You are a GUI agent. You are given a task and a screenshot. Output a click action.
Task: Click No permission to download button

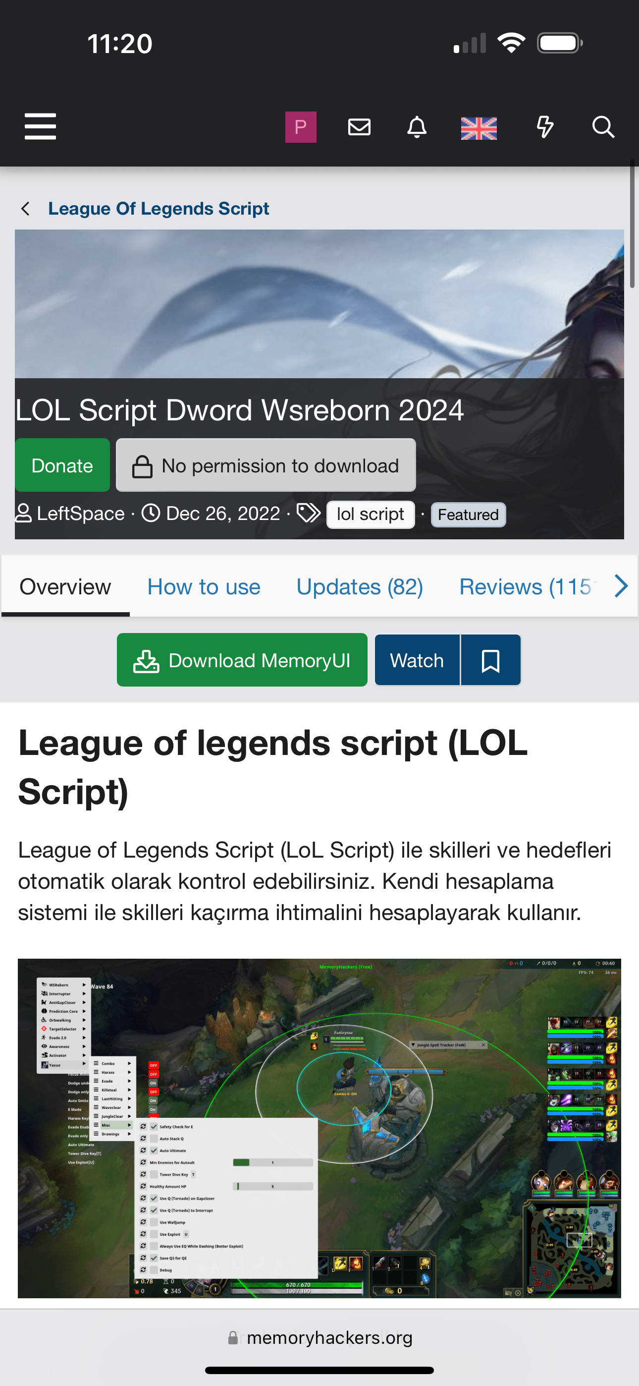coord(266,465)
